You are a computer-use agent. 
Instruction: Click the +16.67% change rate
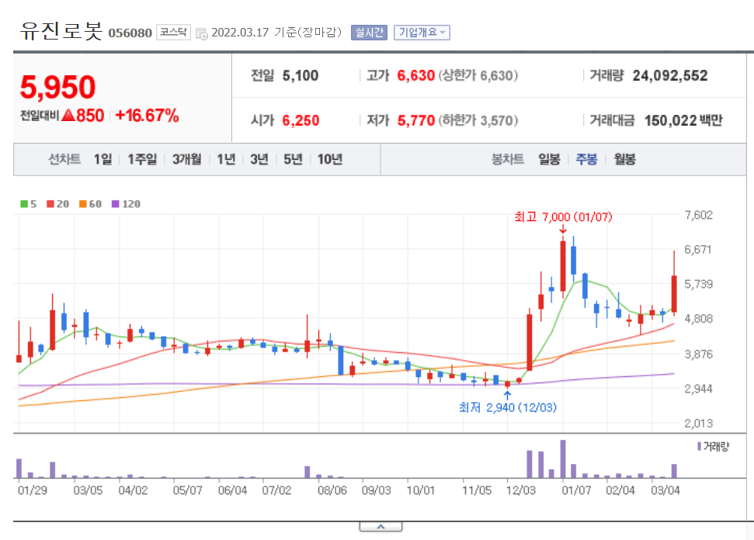click(147, 116)
